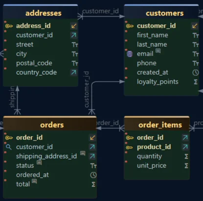Viewport: 203px width, 201px height.
Task: Click the incoming reference arrow on customers customer_id
Action: click(195, 26)
